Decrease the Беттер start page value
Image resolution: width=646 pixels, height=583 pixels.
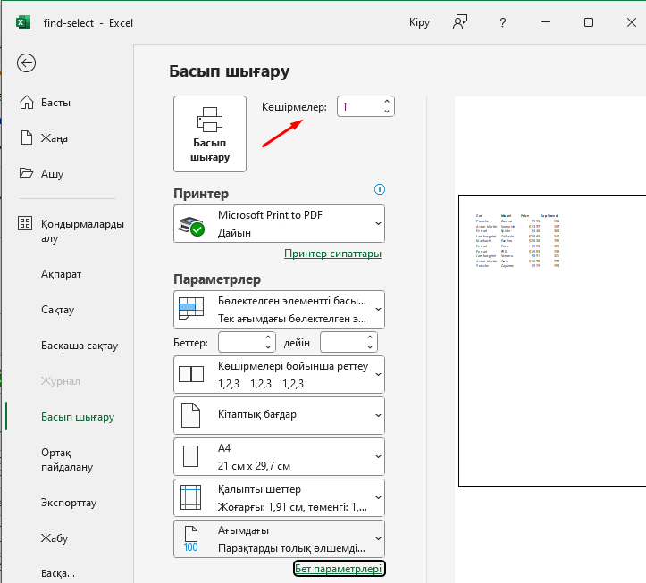pos(268,347)
